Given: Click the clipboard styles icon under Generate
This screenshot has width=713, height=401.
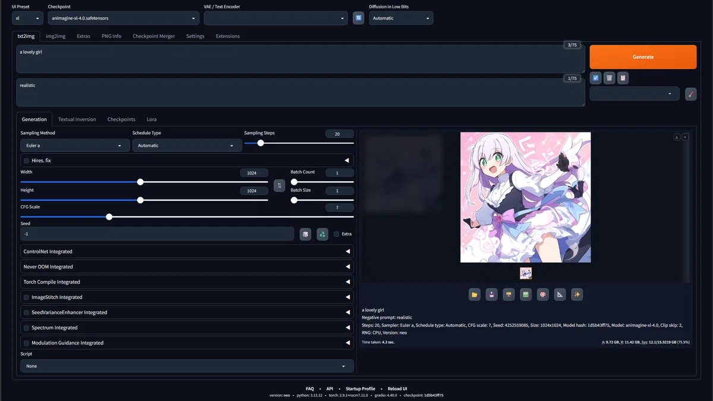Looking at the screenshot, I should click(x=623, y=78).
